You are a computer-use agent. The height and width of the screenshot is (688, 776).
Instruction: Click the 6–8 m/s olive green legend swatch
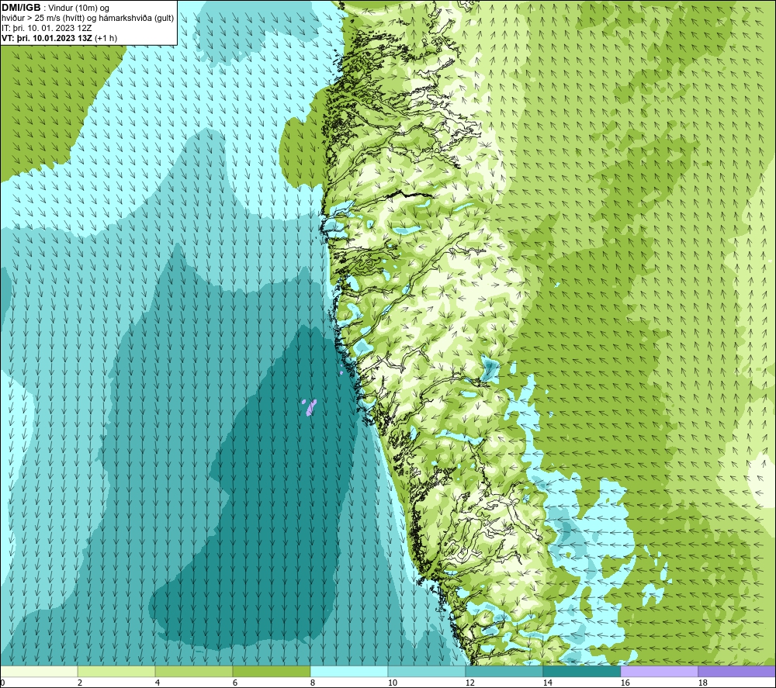pos(271,671)
